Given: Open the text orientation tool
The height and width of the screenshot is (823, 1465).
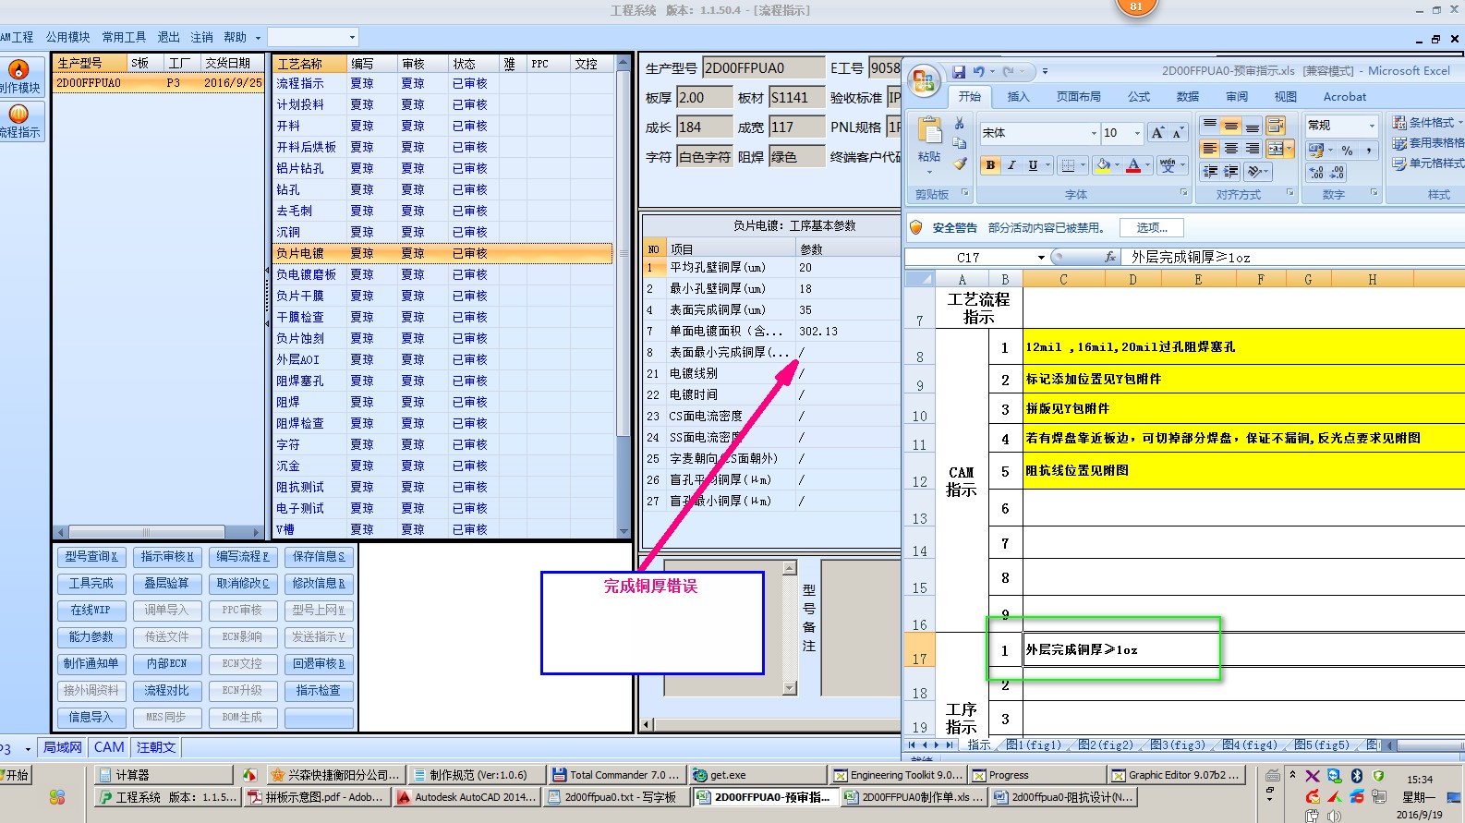Looking at the screenshot, I should pos(1256,172).
